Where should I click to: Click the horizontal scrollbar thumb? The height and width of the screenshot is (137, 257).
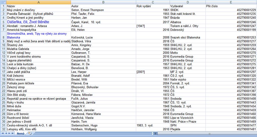pyautogui.click(x=207, y=133)
